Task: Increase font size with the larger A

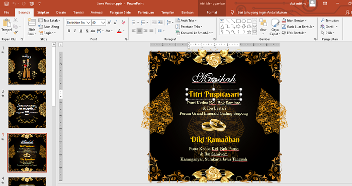Action: (109, 23)
